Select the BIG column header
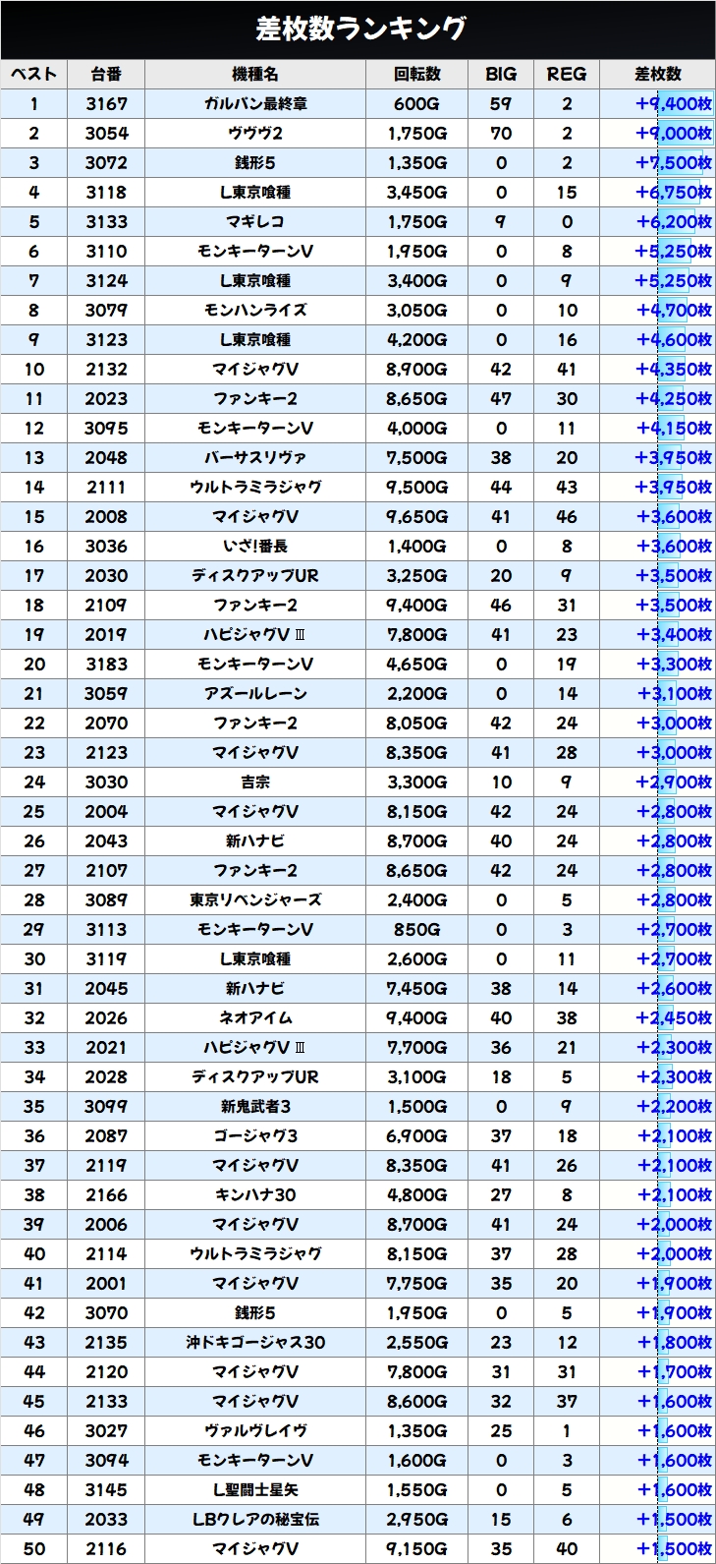 point(501,74)
